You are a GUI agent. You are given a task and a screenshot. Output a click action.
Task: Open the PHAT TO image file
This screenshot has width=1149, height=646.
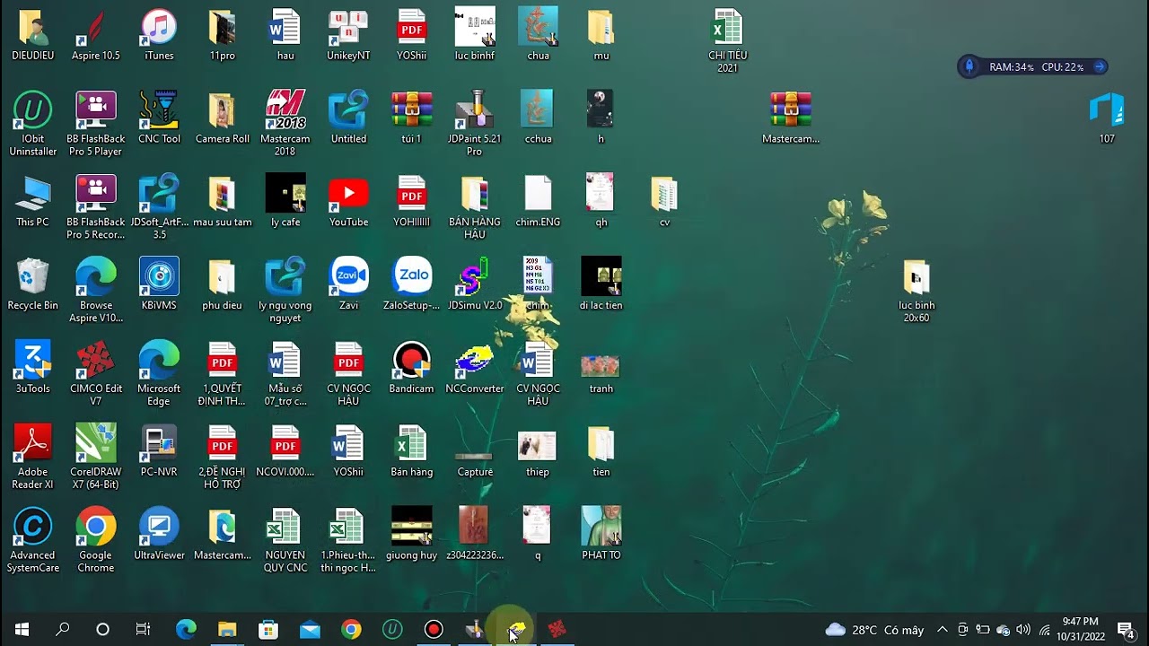[601, 535]
